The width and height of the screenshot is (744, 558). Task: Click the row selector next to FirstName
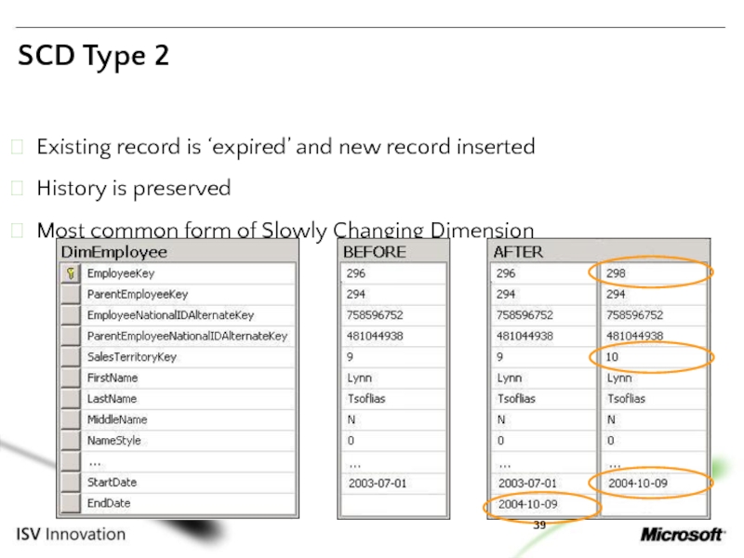[x=70, y=378]
